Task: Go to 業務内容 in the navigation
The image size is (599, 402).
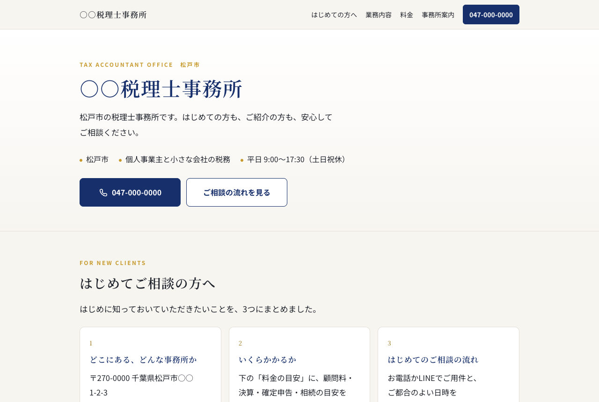Action: (x=379, y=14)
